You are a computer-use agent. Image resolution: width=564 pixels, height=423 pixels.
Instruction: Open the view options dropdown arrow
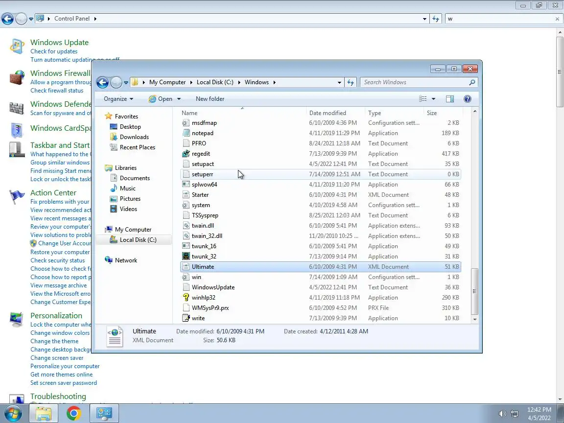(x=433, y=99)
